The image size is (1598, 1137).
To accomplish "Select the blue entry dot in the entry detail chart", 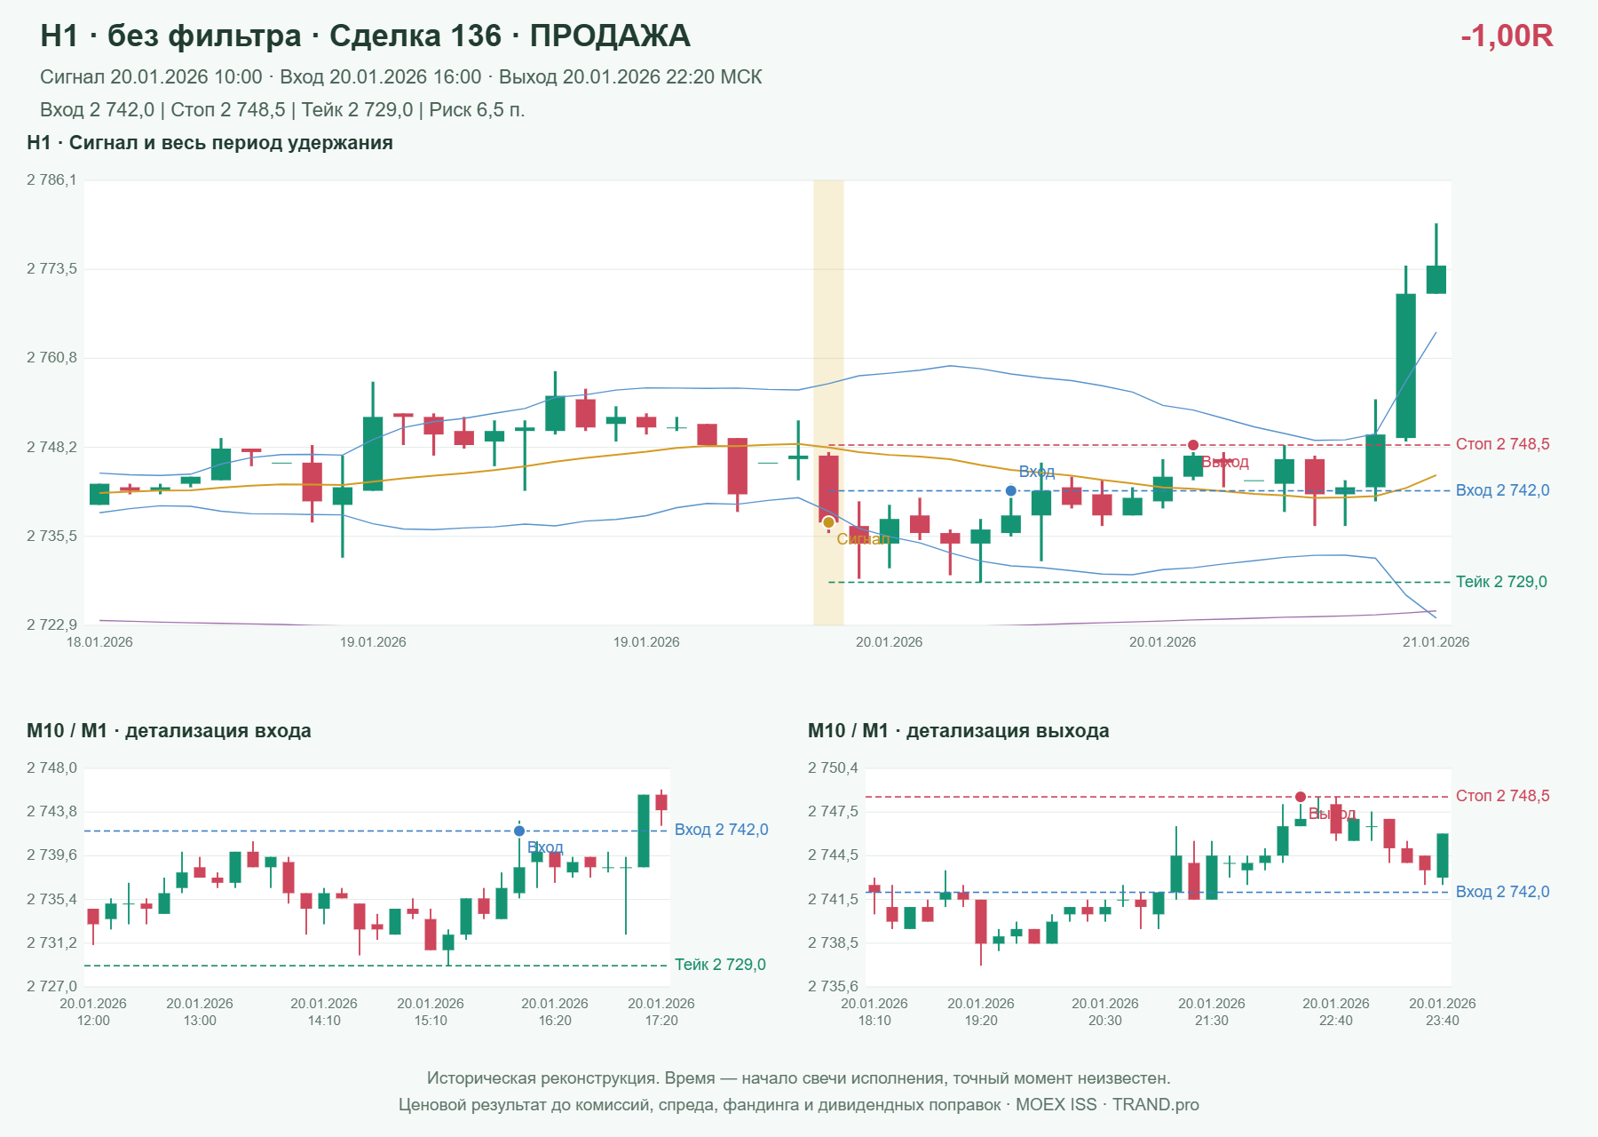I will (x=519, y=831).
